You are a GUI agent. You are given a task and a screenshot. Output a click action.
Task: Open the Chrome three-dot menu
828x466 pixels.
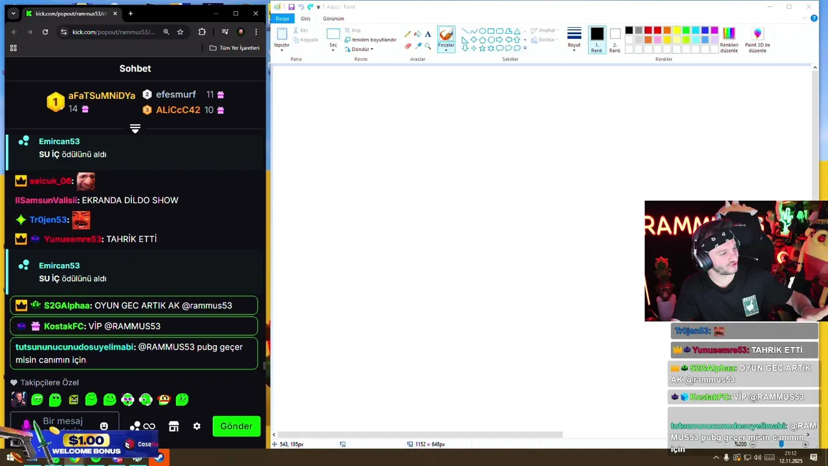256,32
